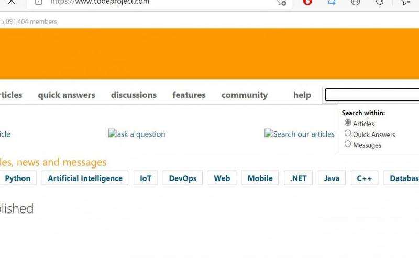Open the features menu
This screenshot has width=419, height=258.
coord(189,95)
